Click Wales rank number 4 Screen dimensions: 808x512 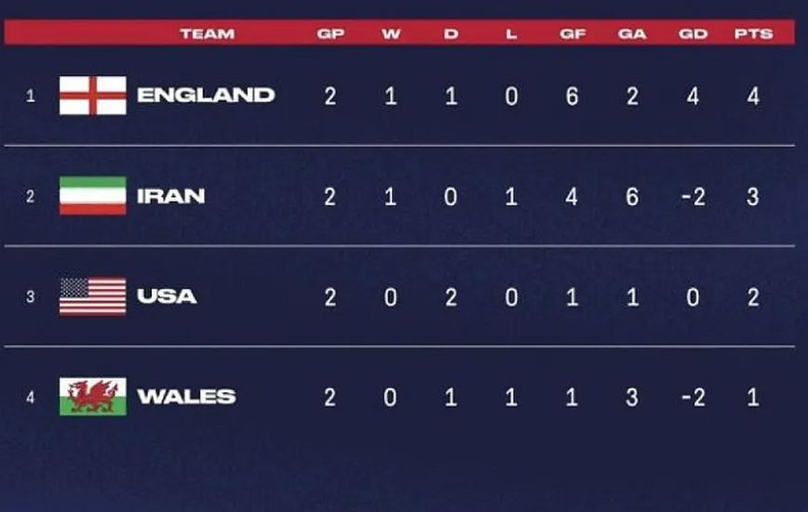(31, 398)
